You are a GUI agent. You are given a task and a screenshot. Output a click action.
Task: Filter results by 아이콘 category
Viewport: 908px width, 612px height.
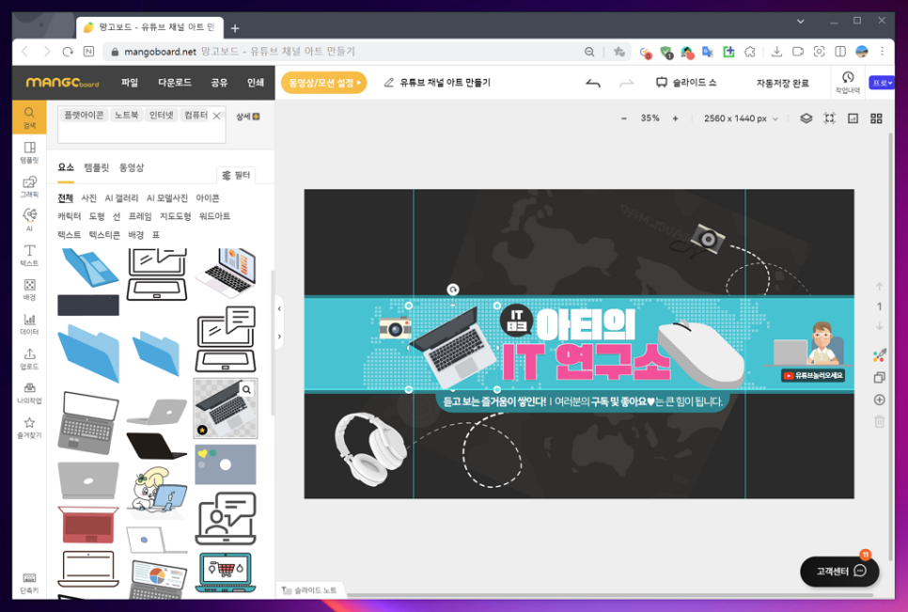(x=208, y=198)
